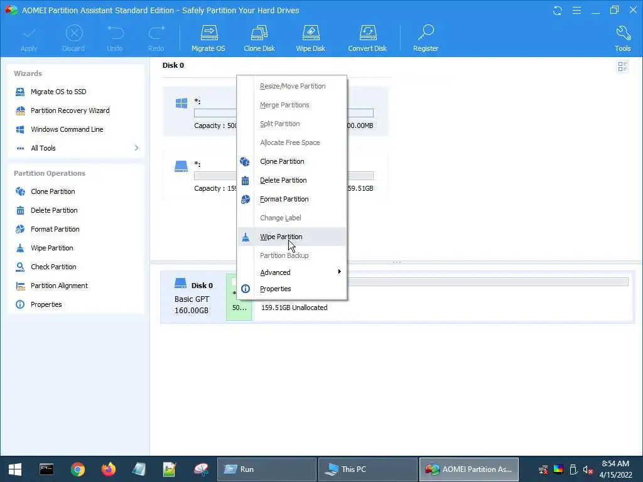Launch Firefox from the taskbar
The width and height of the screenshot is (643, 482).
(109, 469)
